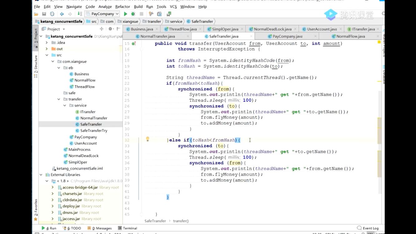Click the Synchronize toolbar icon
The image size is (416, 234).
(52, 14)
